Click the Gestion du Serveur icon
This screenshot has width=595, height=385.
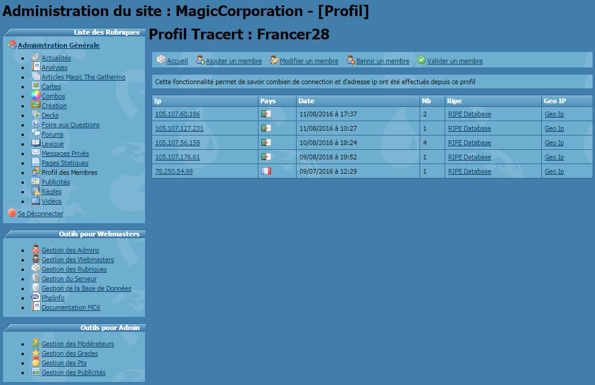[x=36, y=278]
